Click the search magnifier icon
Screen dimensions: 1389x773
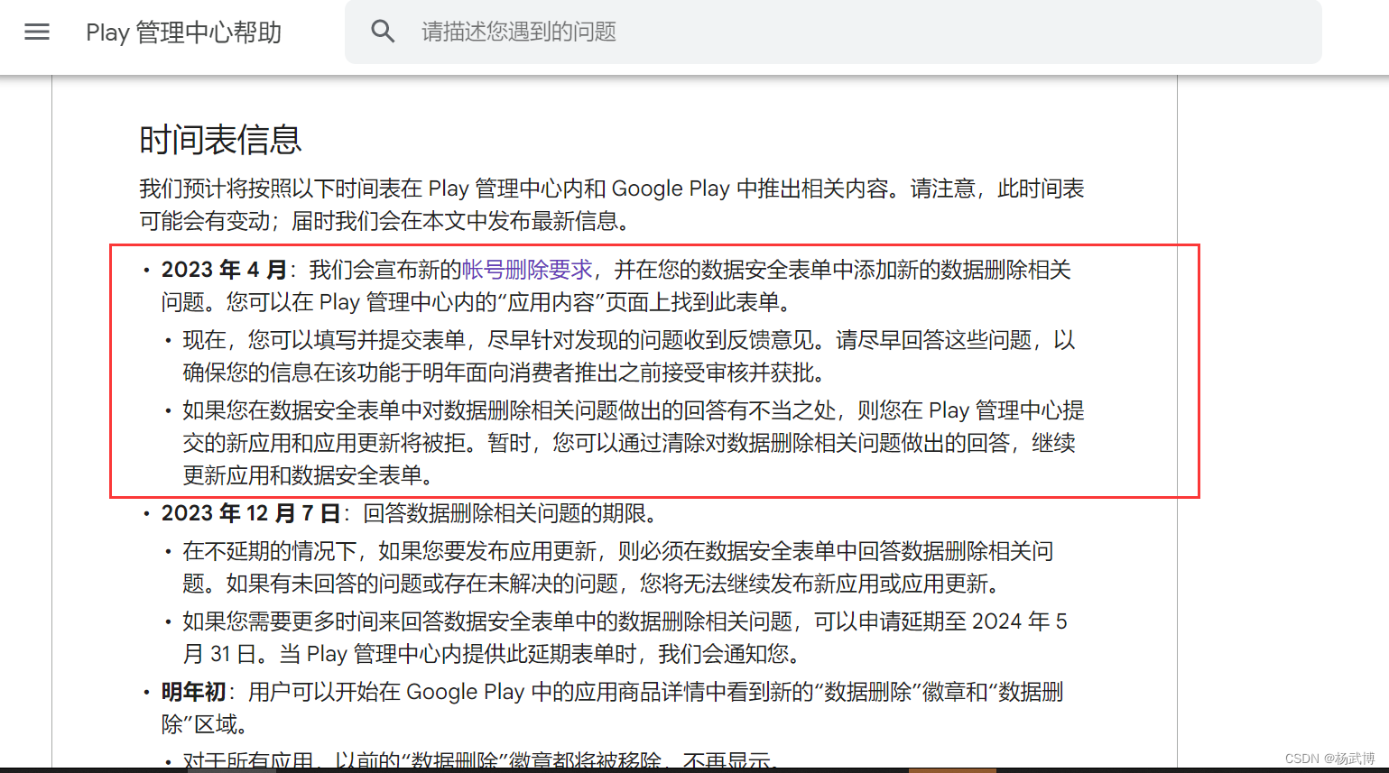[383, 32]
